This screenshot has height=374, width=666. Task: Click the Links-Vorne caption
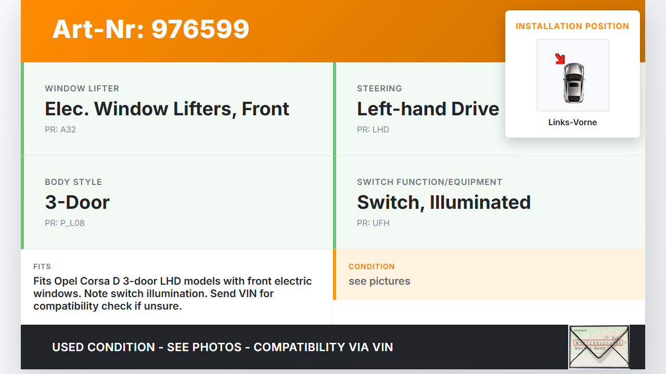click(x=572, y=123)
